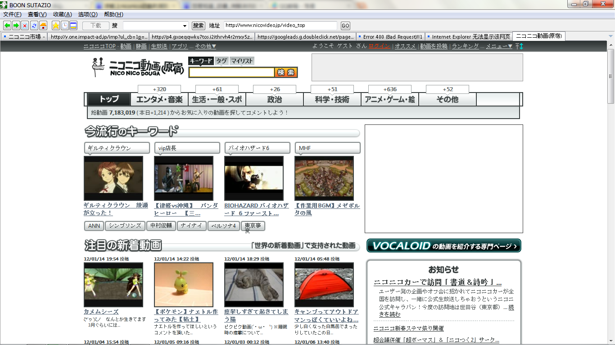Open the 选项(O) menu

pos(87,14)
